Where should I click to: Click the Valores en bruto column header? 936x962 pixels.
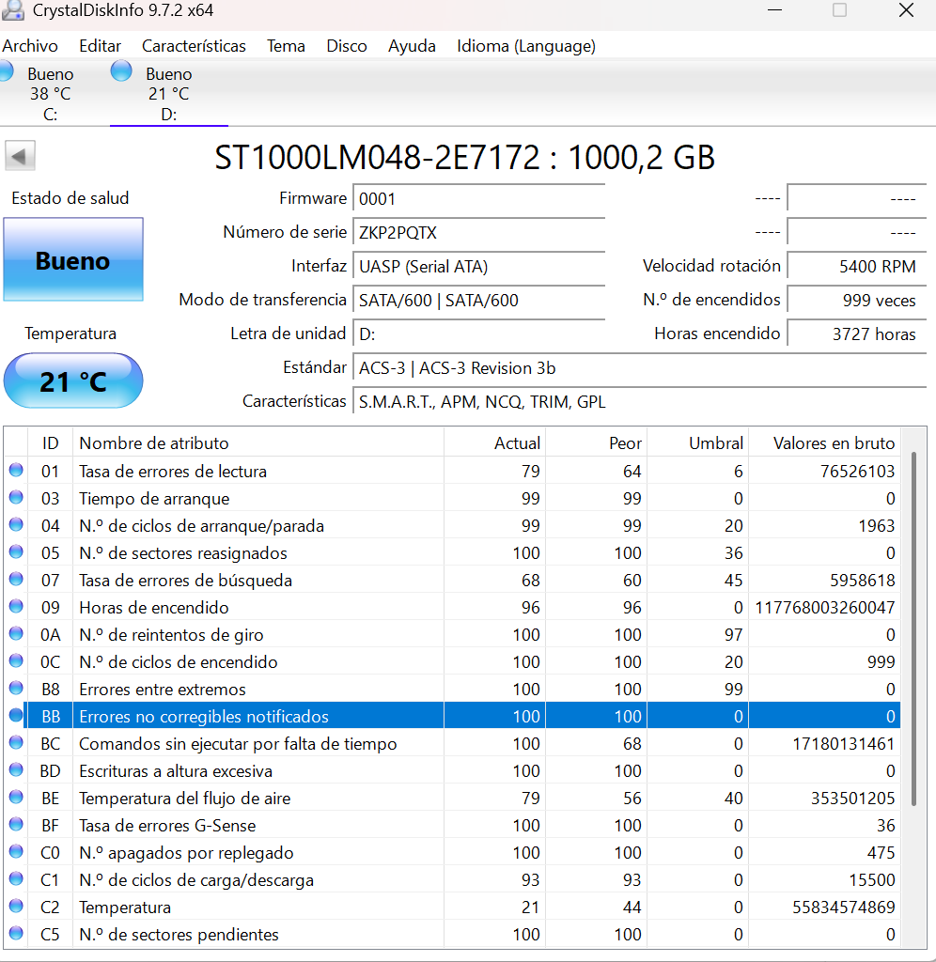(824, 443)
